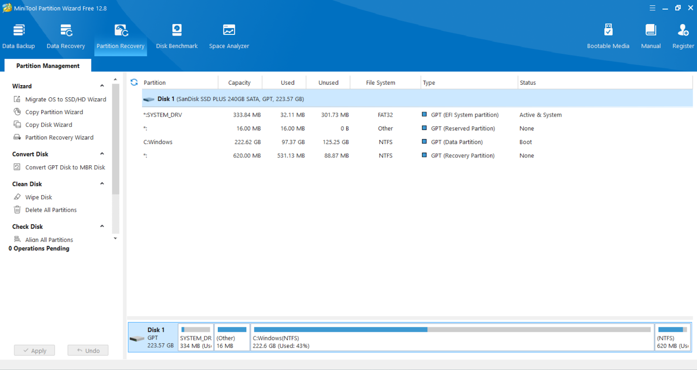The width and height of the screenshot is (697, 370).
Task: Refresh the partition list
Action: (134, 82)
